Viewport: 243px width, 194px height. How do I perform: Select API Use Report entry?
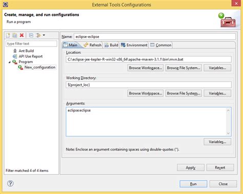point(31,56)
